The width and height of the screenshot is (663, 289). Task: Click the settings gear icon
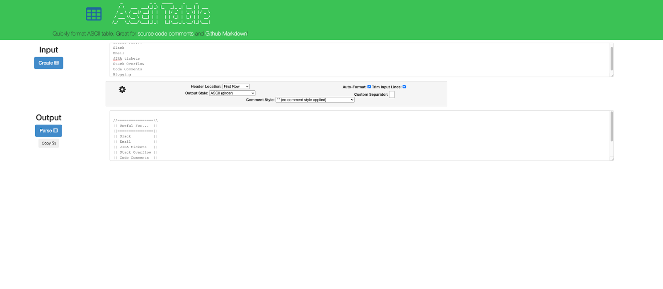point(122,89)
